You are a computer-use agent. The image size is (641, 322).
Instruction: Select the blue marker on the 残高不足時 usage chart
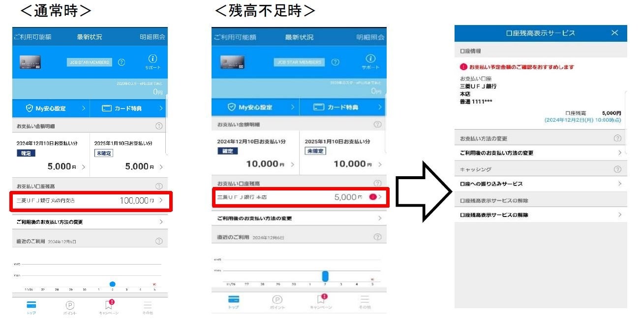[x=325, y=276]
